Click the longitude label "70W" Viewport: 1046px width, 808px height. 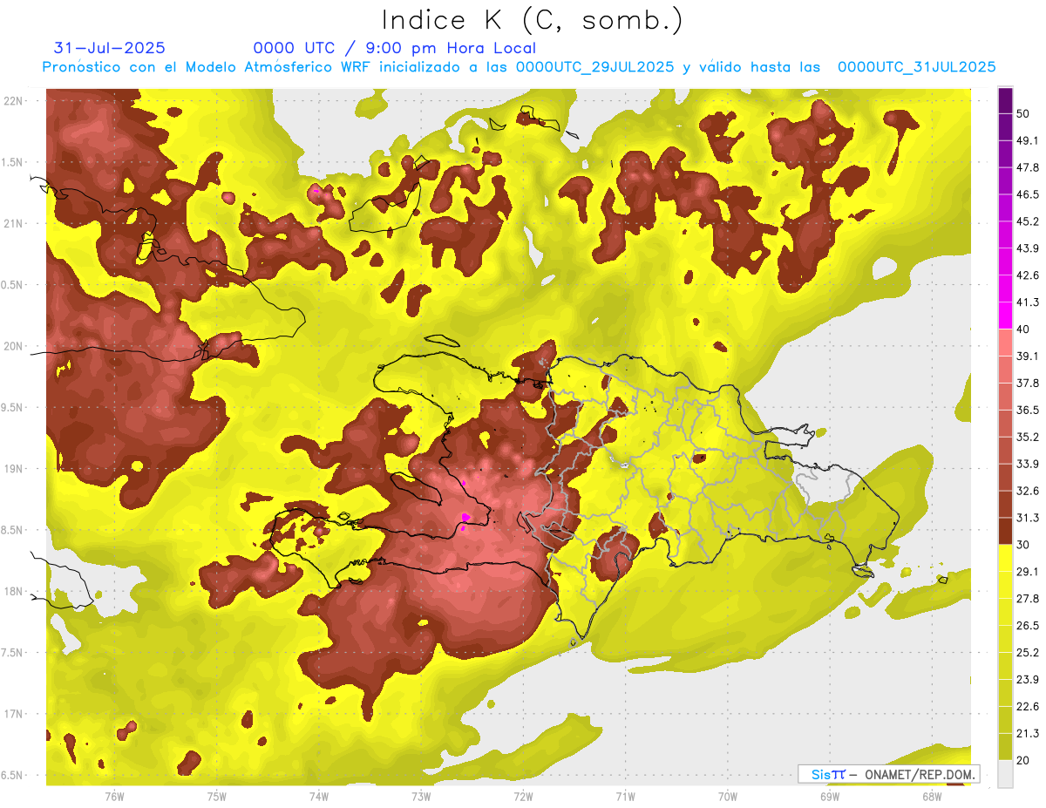728,797
